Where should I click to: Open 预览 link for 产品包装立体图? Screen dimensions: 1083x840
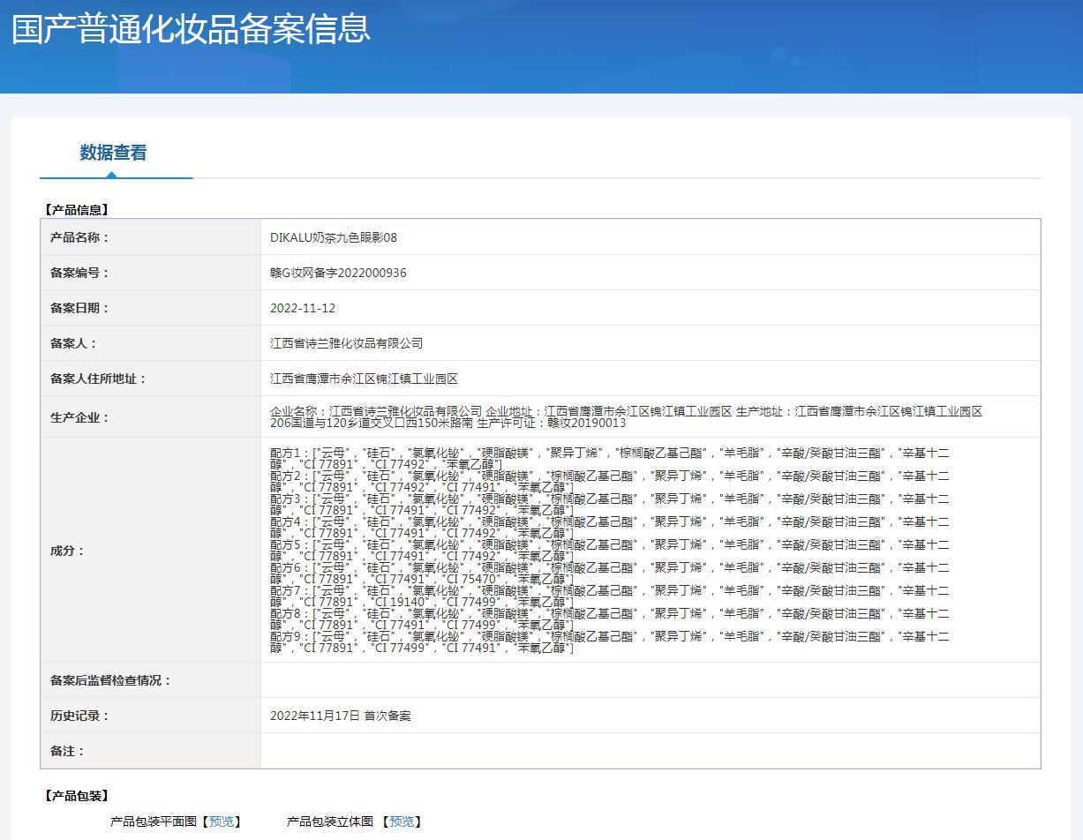coord(402,821)
